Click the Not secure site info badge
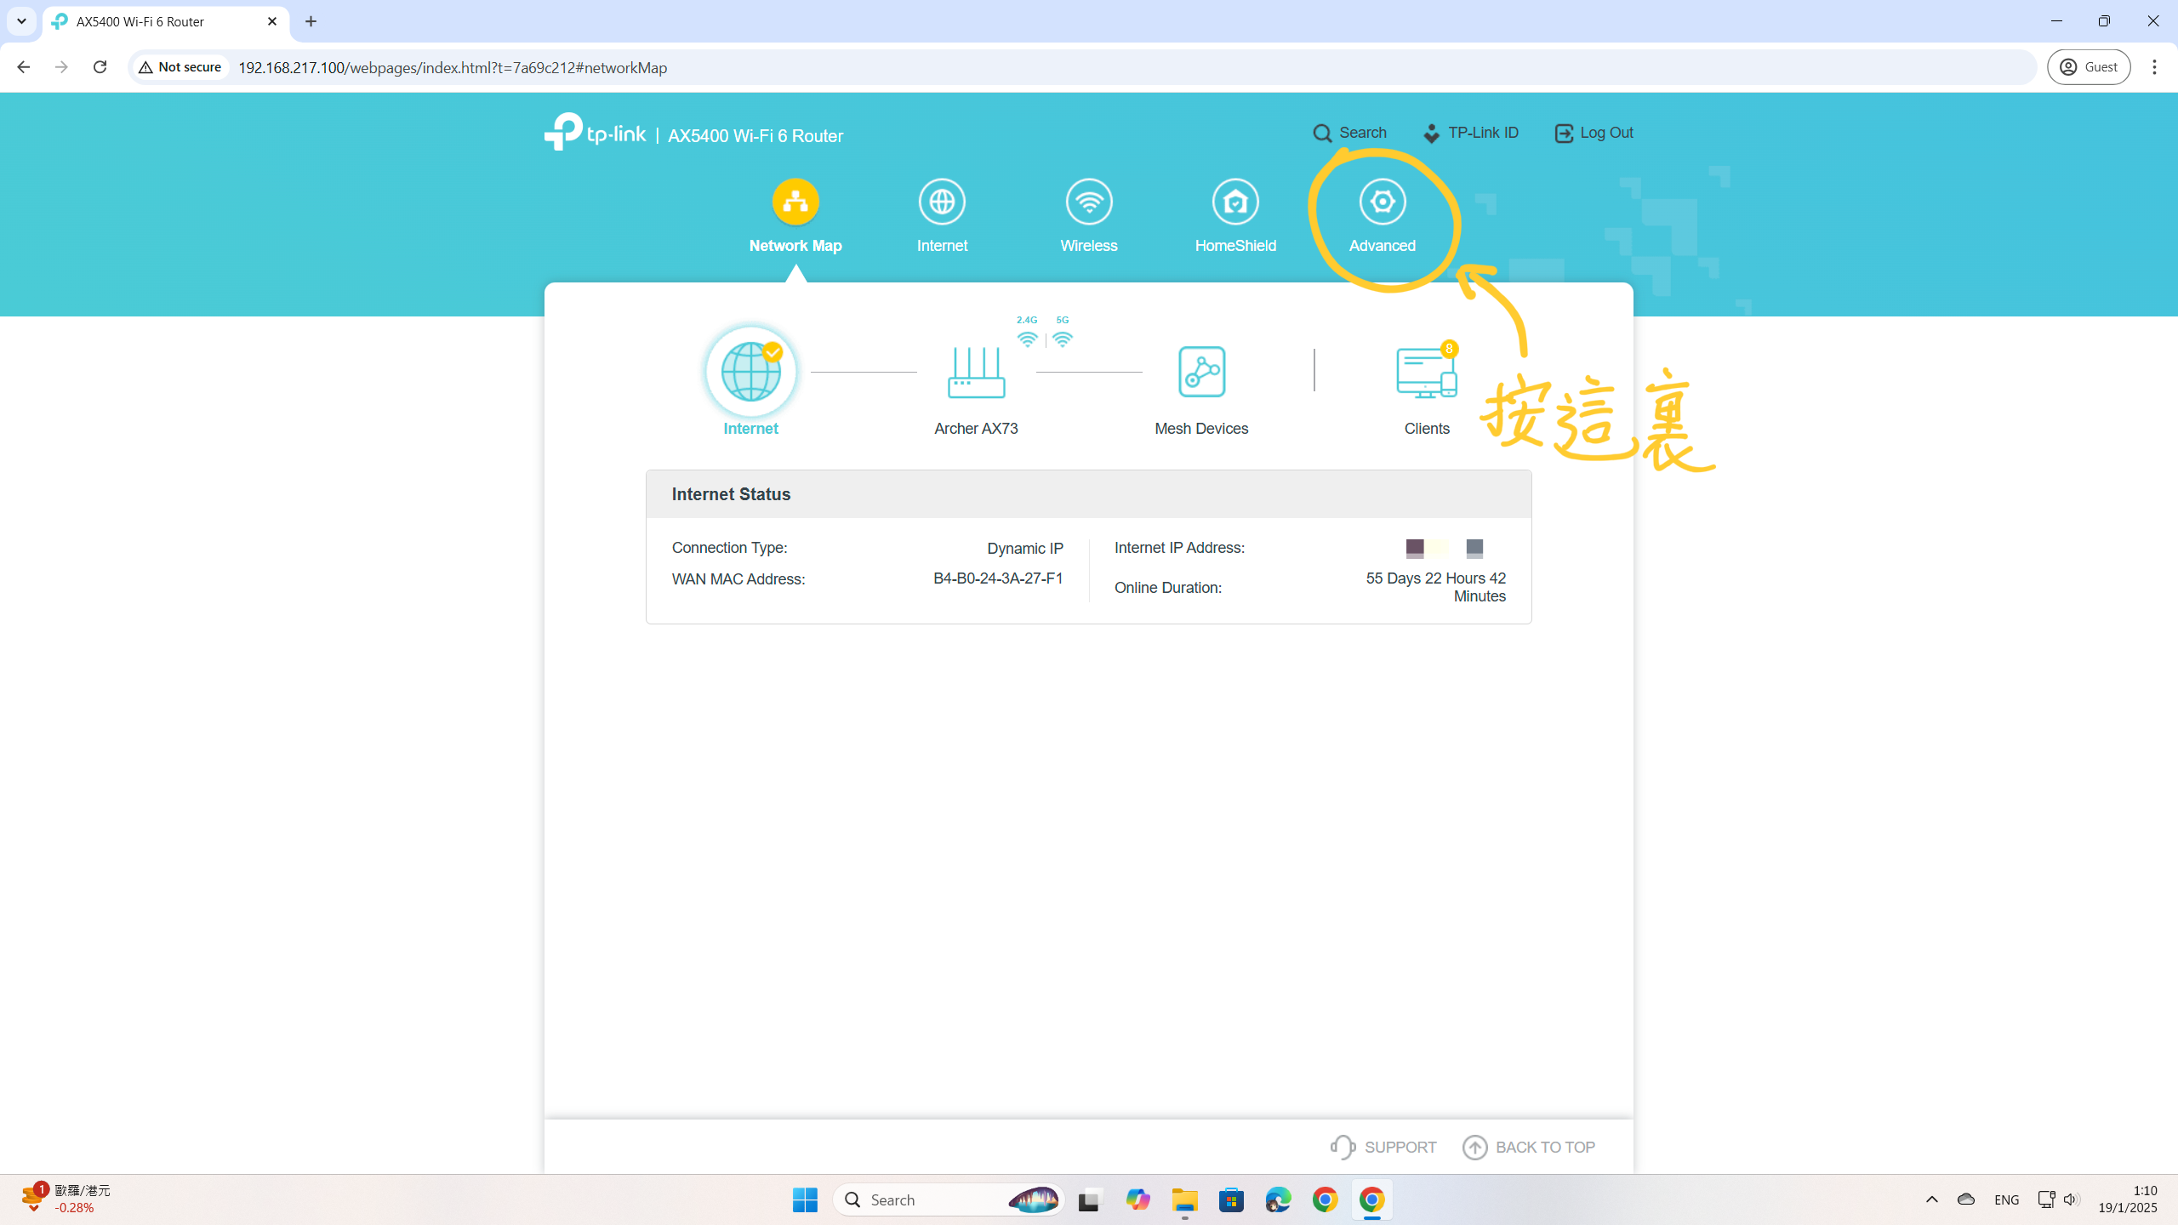 coord(180,67)
